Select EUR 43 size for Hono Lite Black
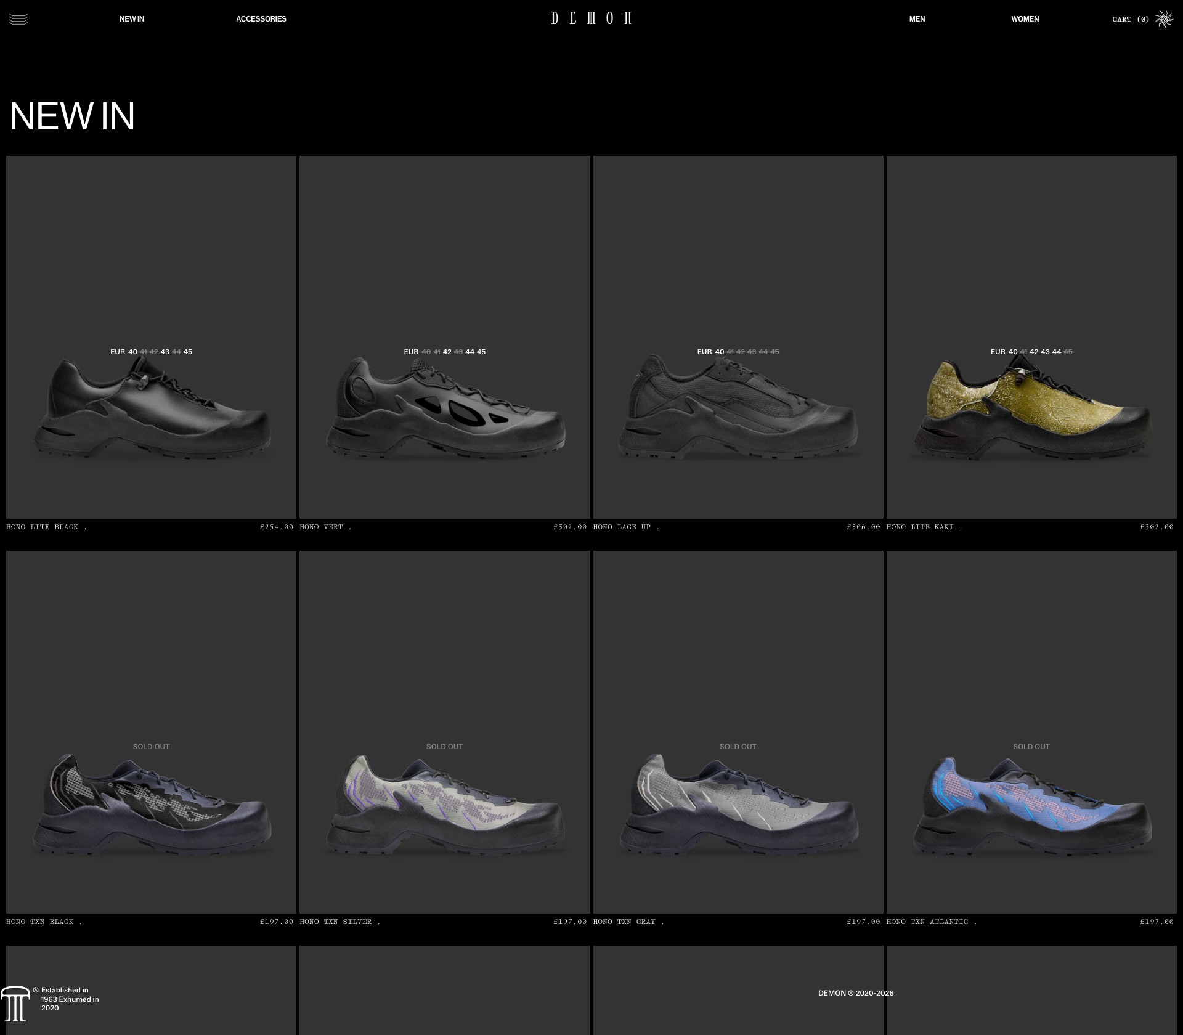This screenshot has height=1035, width=1183. (x=165, y=352)
